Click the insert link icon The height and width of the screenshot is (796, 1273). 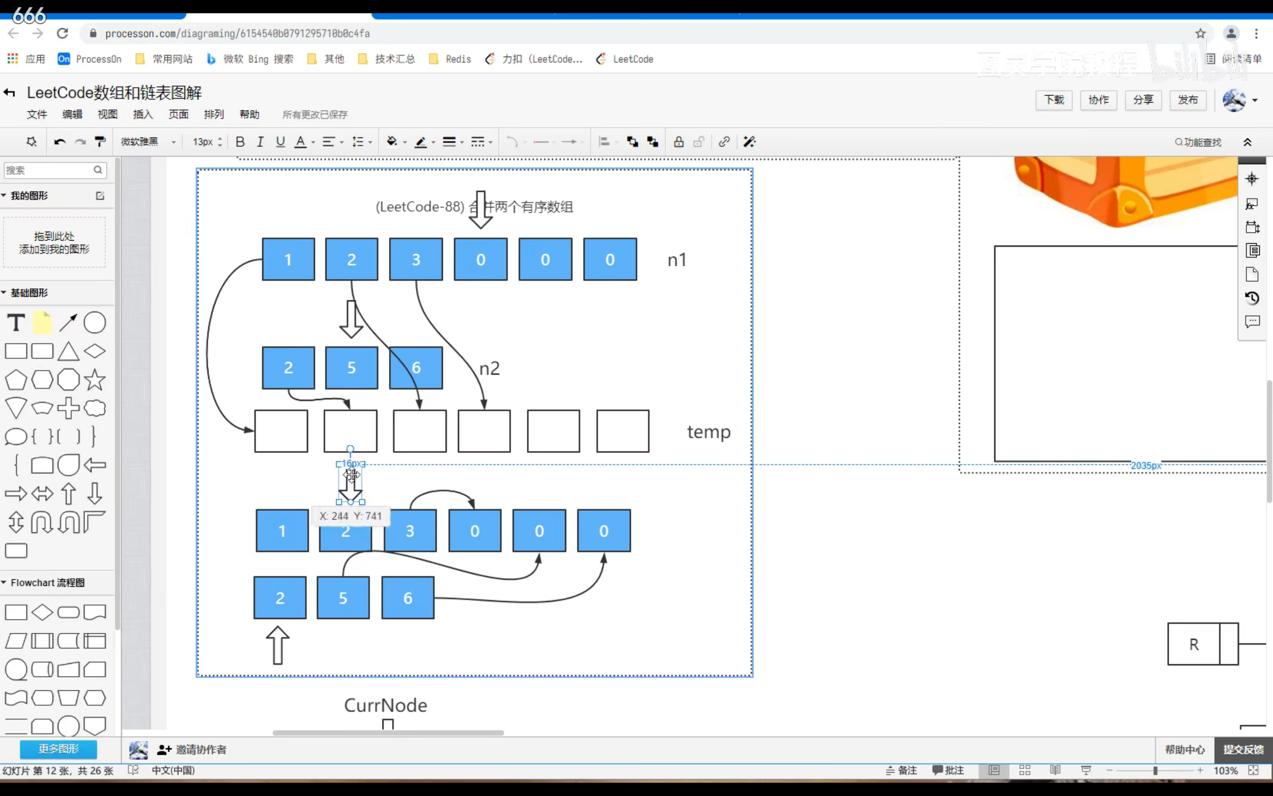(724, 142)
